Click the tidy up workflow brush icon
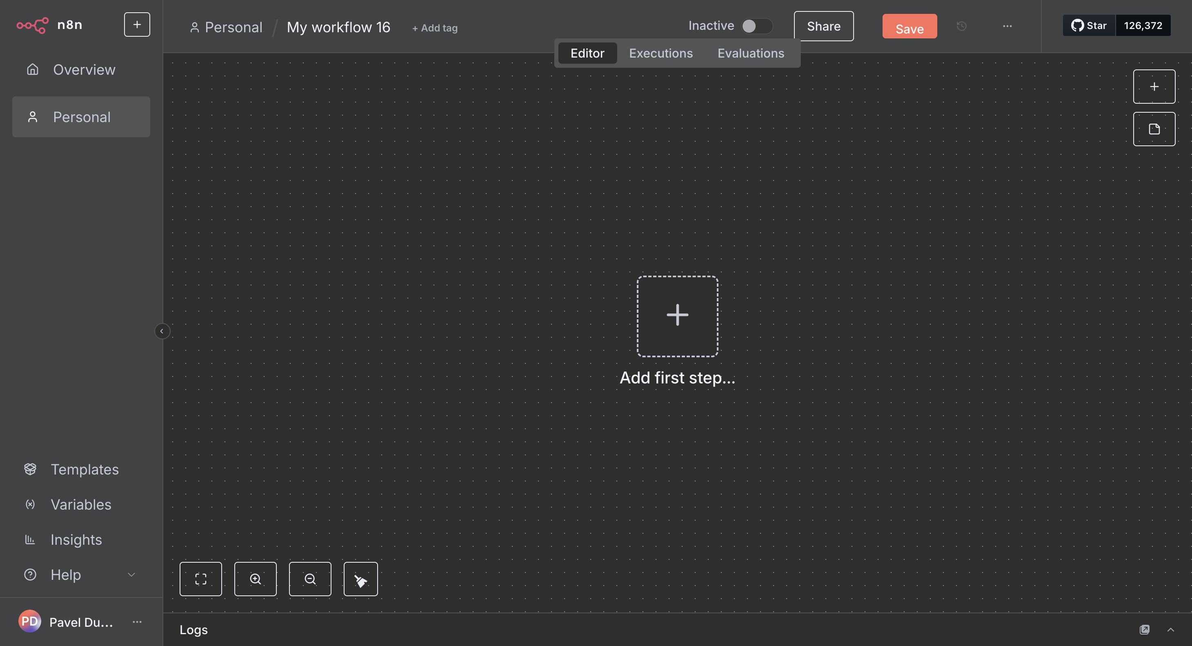The height and width of the screenshot is (646, 1192). (360, 579)
